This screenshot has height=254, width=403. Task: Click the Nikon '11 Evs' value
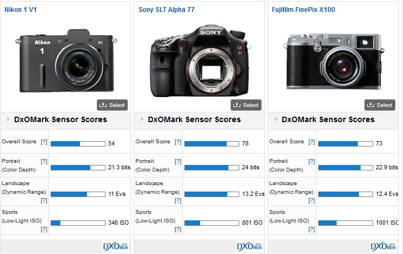point(117,194)
